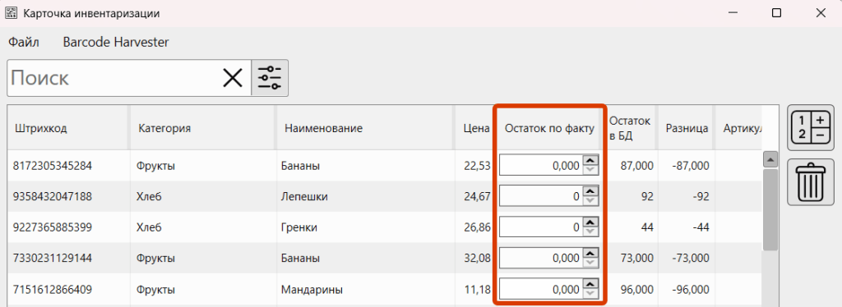Sort by Разница column header
842x307 pixels.
click(x=687, y=128)
